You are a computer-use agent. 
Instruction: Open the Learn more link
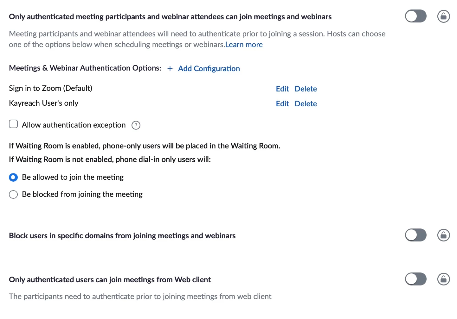click(x=244, y=45)
